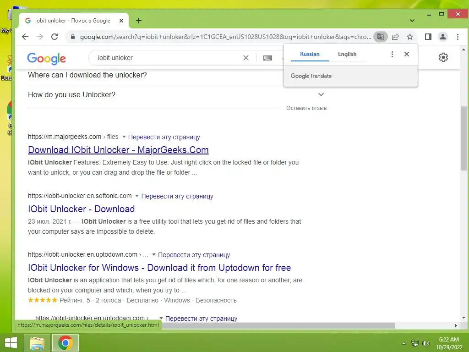Open the last uptodown sub-result options arrow

pos(161,318)
